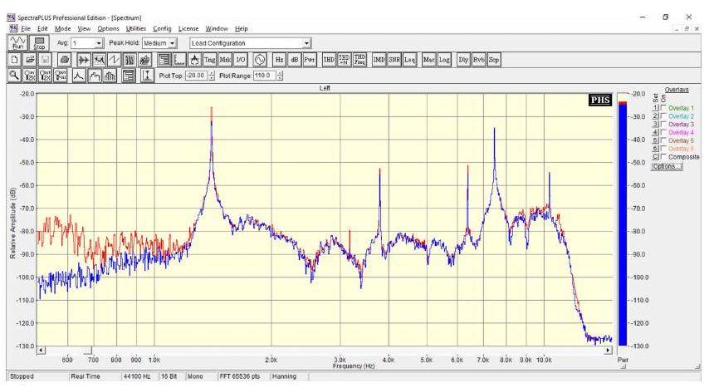
Task: Open the Utilities menu
Action: click(x=136, y=28)
